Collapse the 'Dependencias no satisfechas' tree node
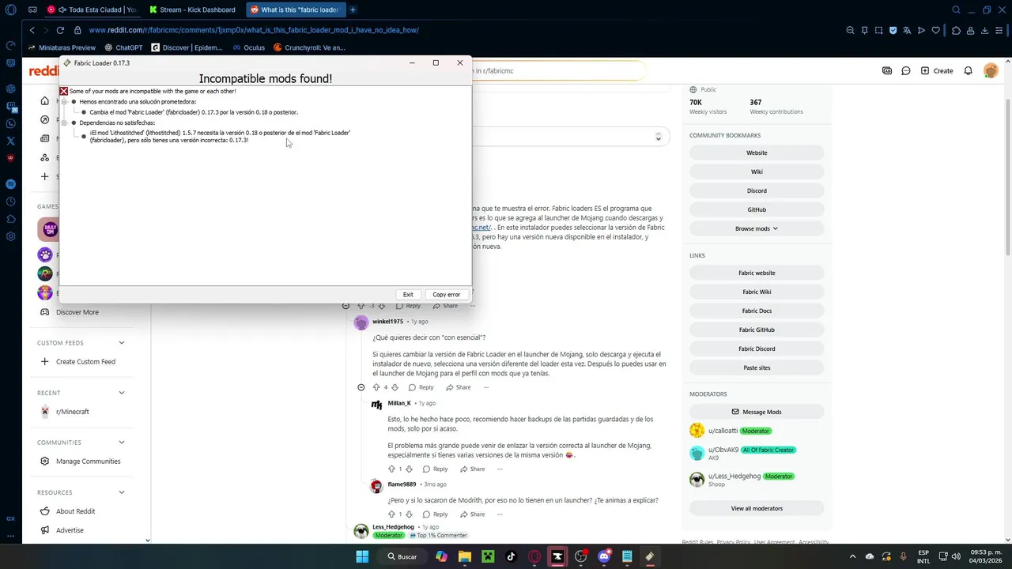 [x=65, y=122]
